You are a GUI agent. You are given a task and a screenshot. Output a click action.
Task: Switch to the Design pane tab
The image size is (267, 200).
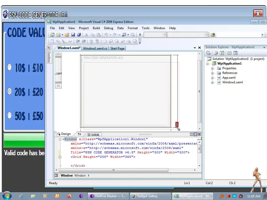click(64, 134)
